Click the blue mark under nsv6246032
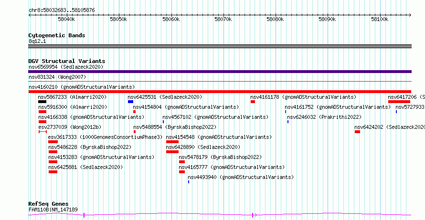 (288, 122)
